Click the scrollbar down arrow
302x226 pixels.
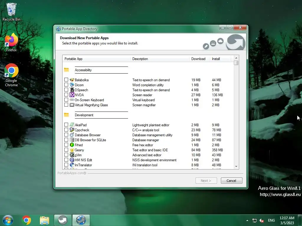tap(236, 167)
